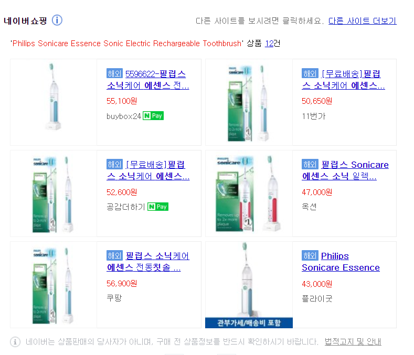Select the buybox24 single toothbrush thumbnail

[x=54, y=102]
